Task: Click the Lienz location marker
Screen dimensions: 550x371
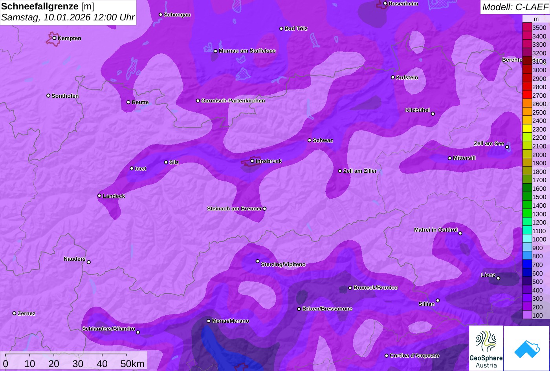Action: click(x=498, y=278)
